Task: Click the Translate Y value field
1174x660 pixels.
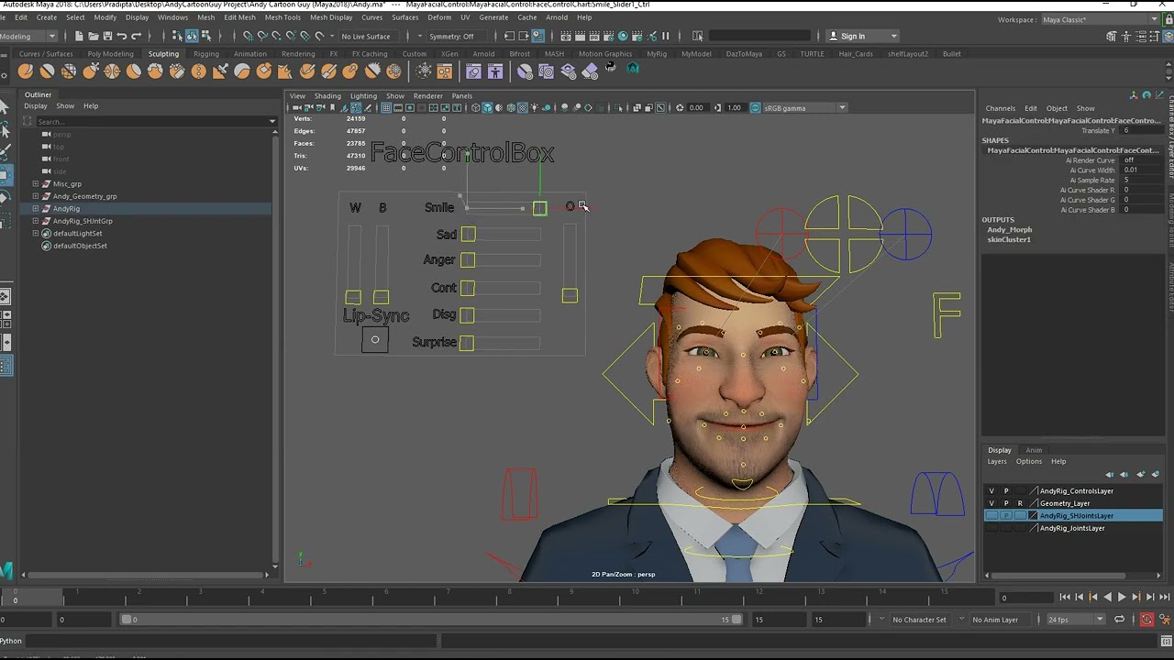Action: tap(1140, 131)
